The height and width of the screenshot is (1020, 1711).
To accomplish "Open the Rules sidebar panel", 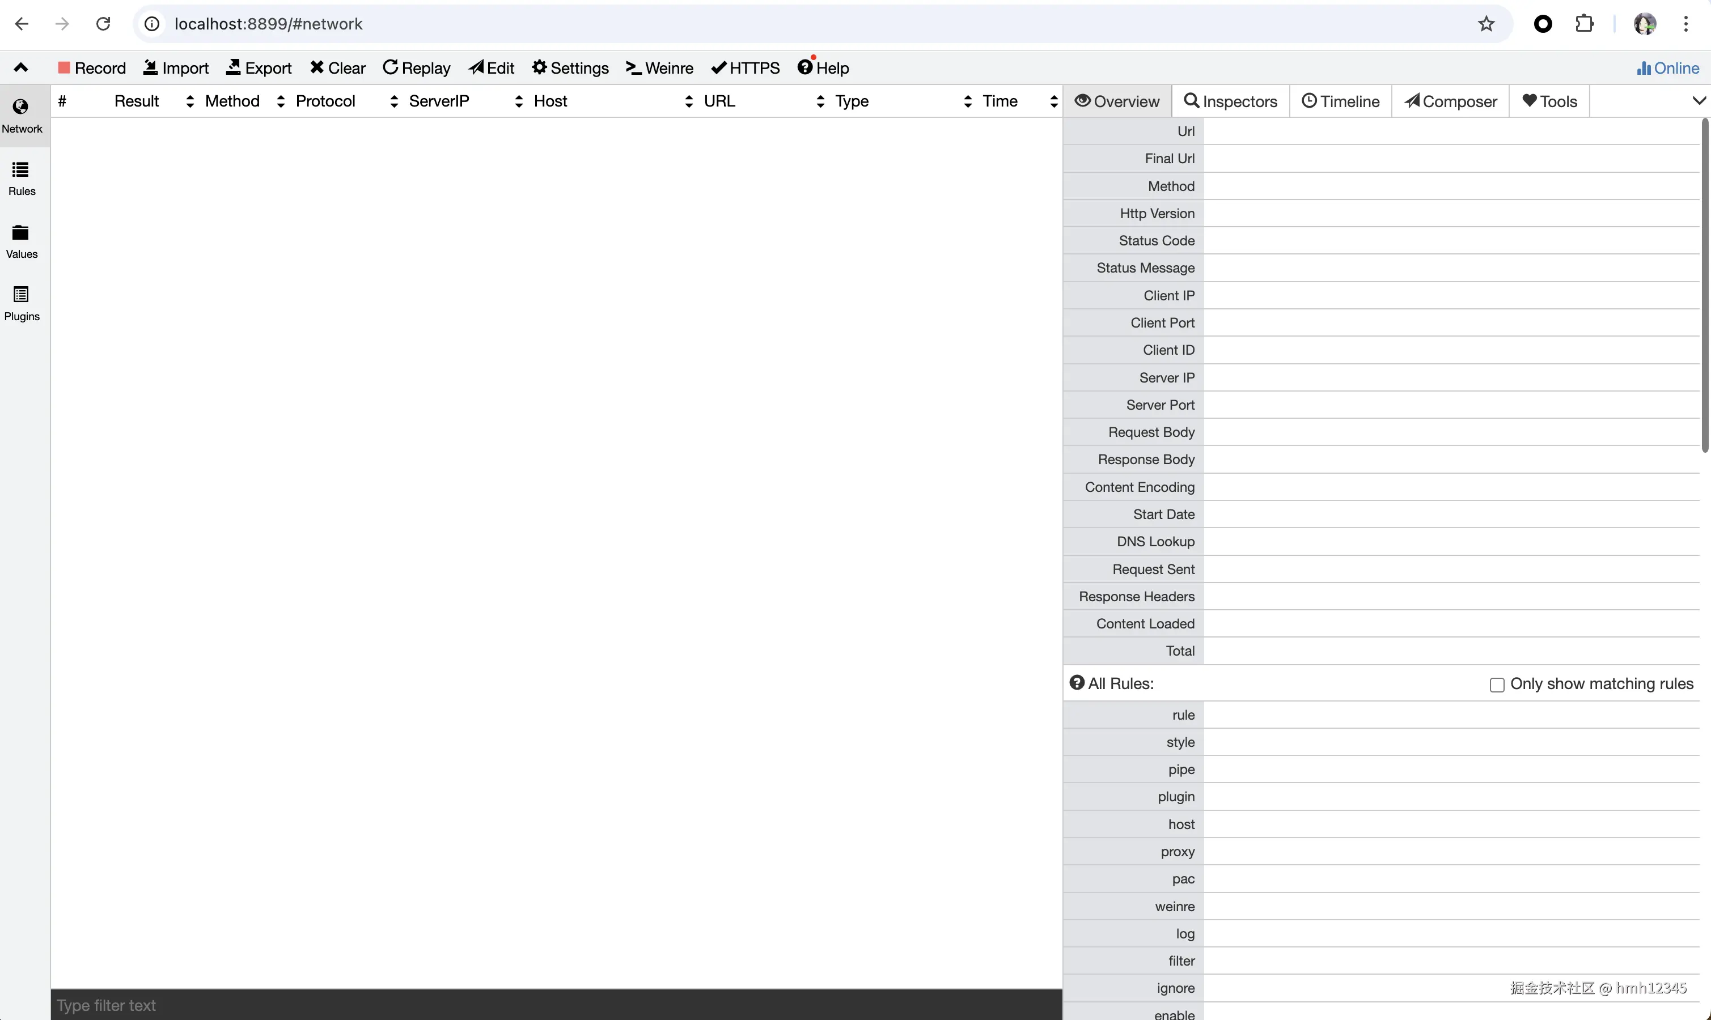I will (22, 178).
